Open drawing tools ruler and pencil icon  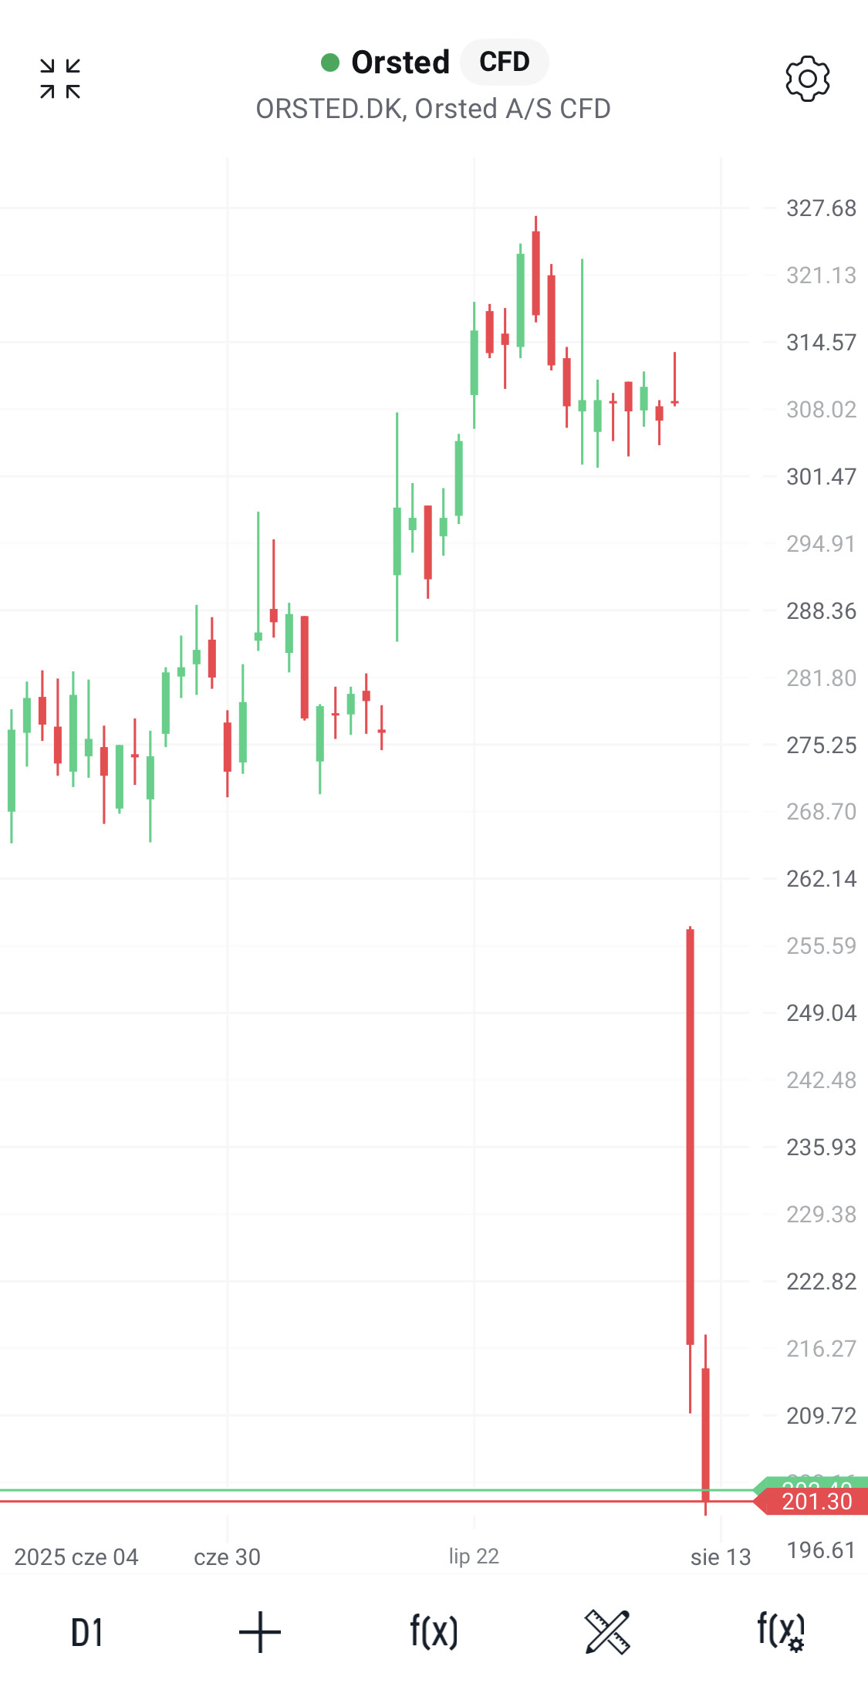607,1631
